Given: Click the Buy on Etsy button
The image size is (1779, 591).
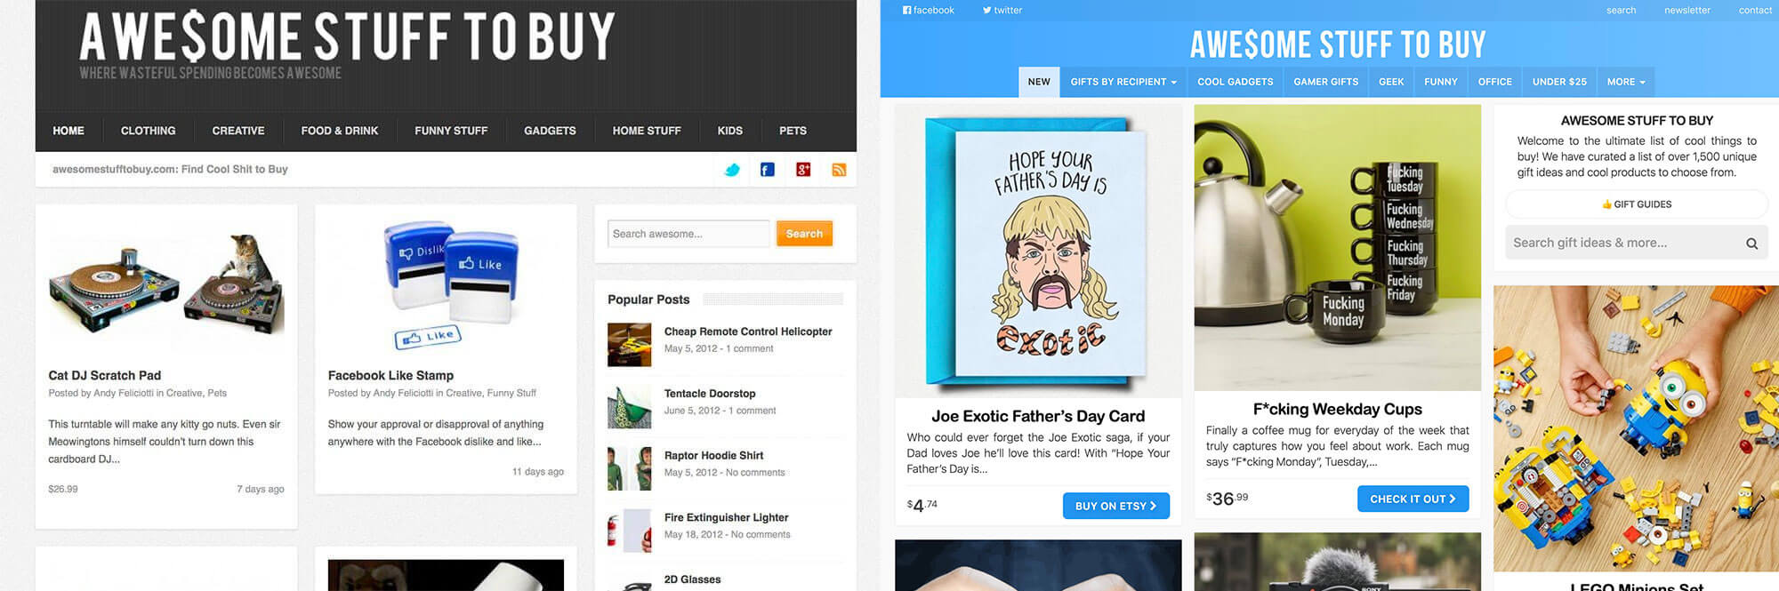Looking at the screenshot, I should point(1115,506).
